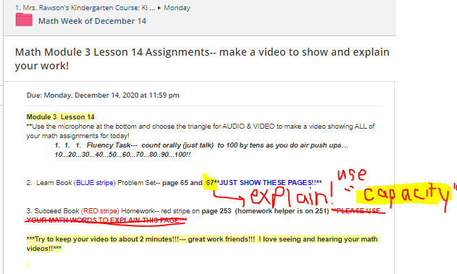Click the Math Module 3 Lesson 14 assignment title
The height and width of the screenshot is (274, 457).
coord(202,59)
